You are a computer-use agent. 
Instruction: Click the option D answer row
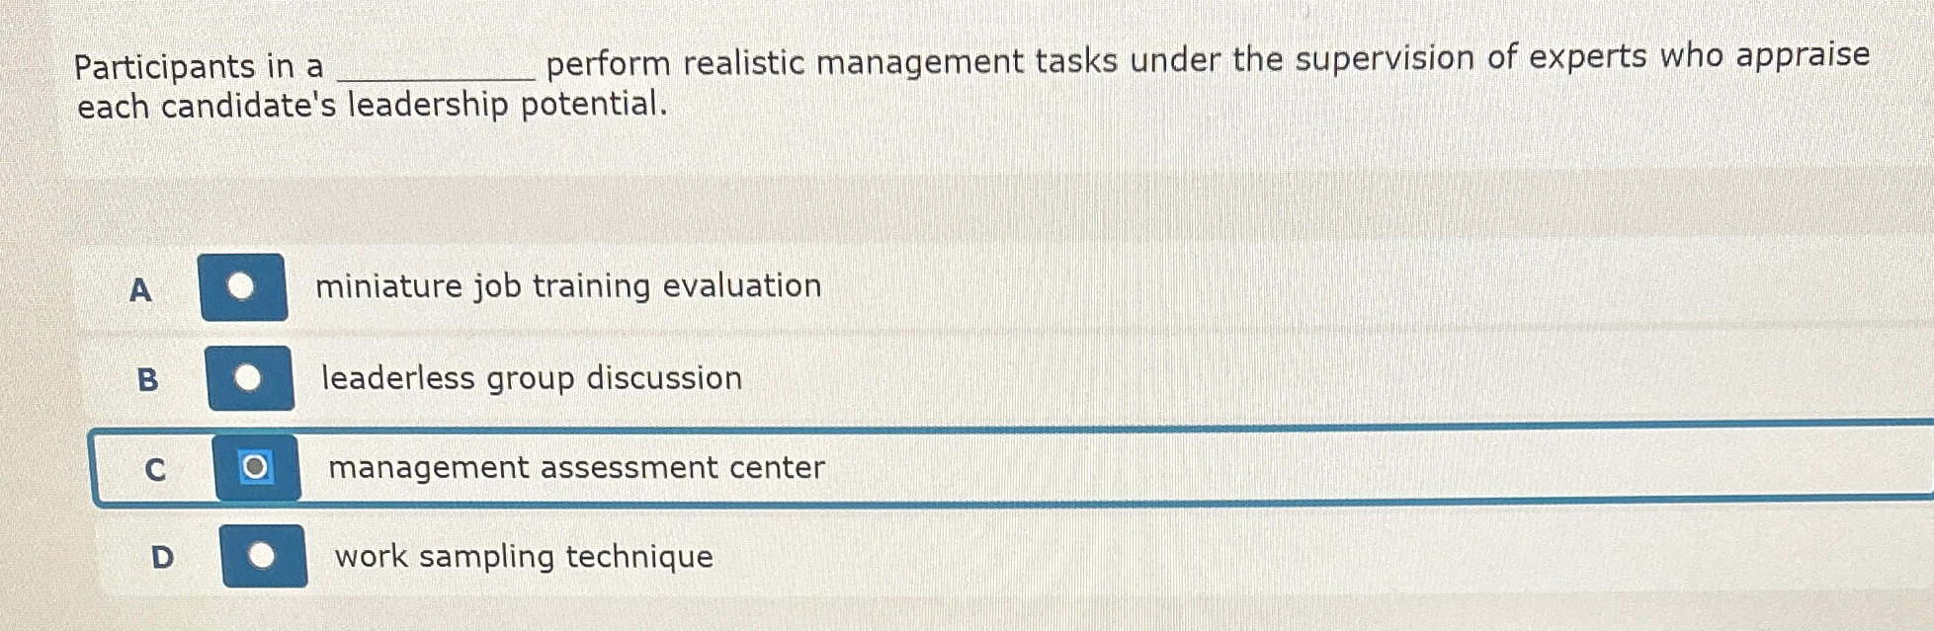[x=889, y=553]
